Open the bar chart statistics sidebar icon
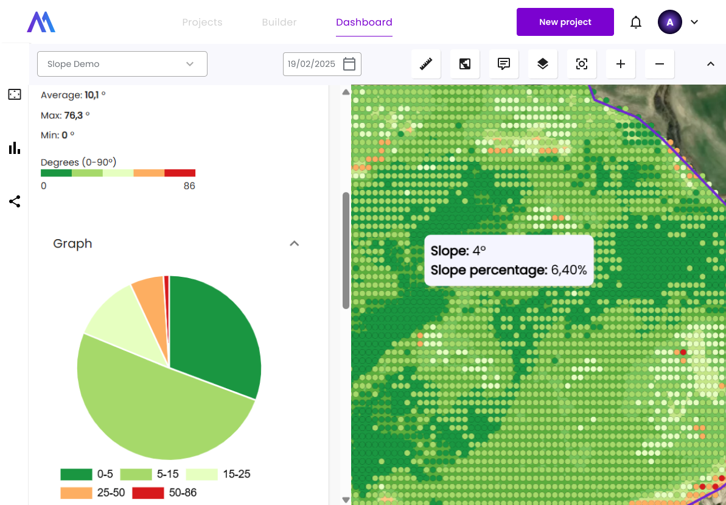 pos(15,148)
